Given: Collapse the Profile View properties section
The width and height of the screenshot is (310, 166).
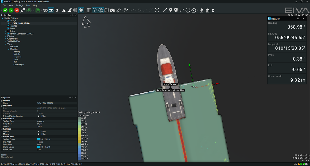Looking at the screenshot, I should coord(2,136).
